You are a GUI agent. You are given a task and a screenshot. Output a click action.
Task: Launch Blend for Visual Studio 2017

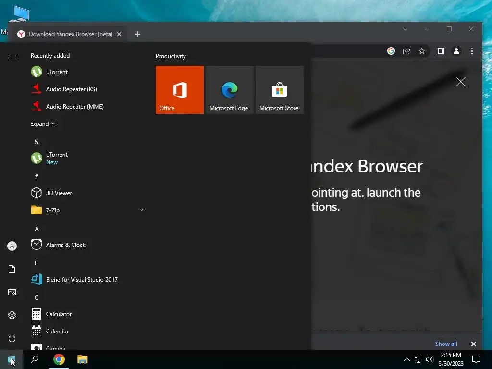point(87,279)
